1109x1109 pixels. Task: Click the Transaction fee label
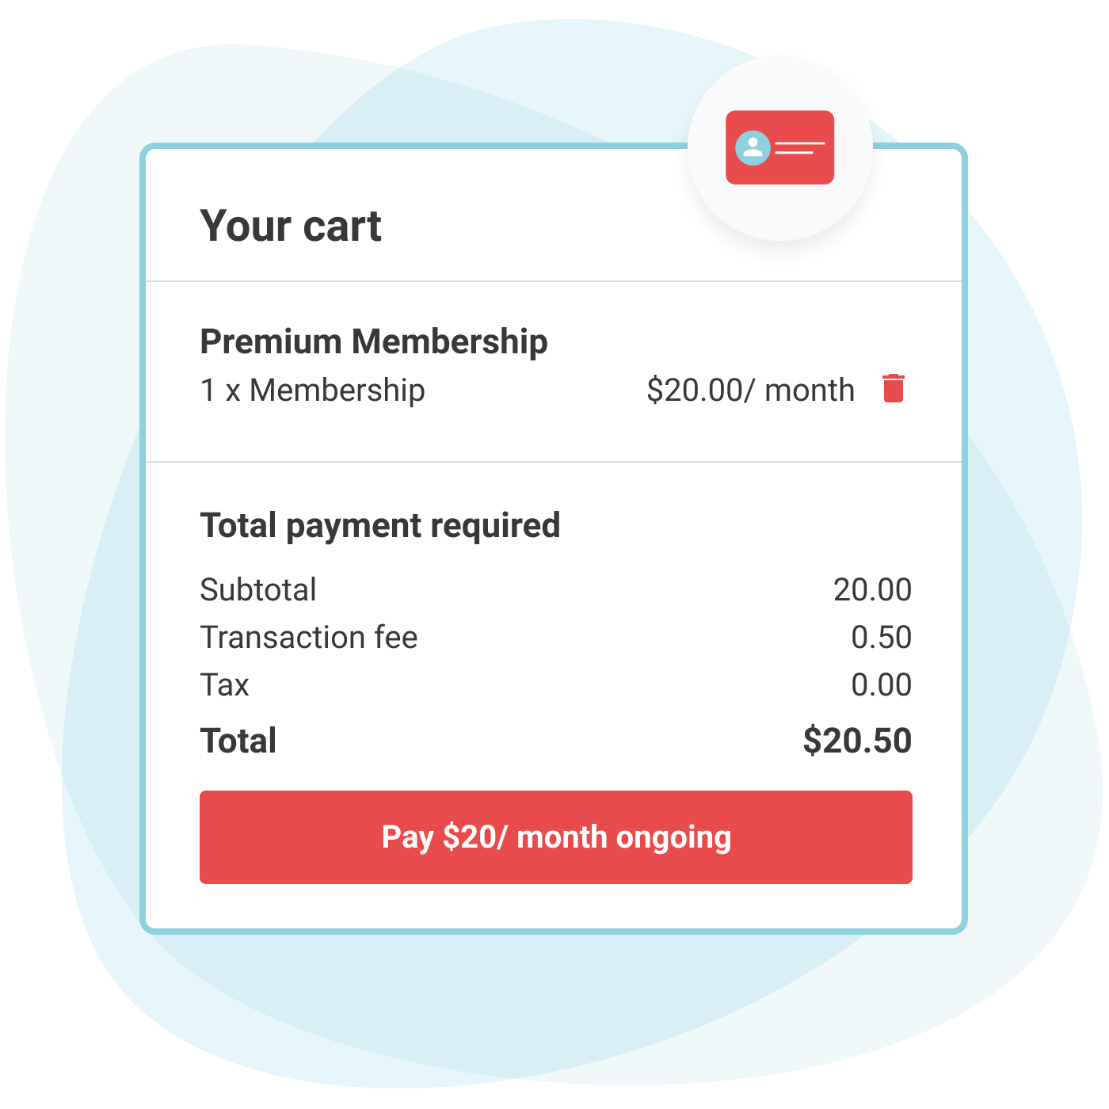coord(308,638)
